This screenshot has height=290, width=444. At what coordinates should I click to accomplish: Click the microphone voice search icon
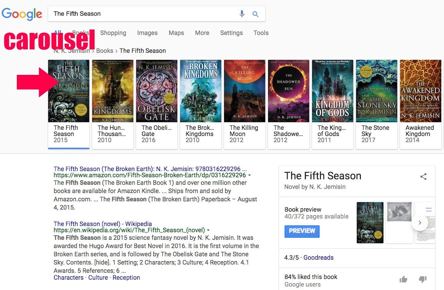242,14
